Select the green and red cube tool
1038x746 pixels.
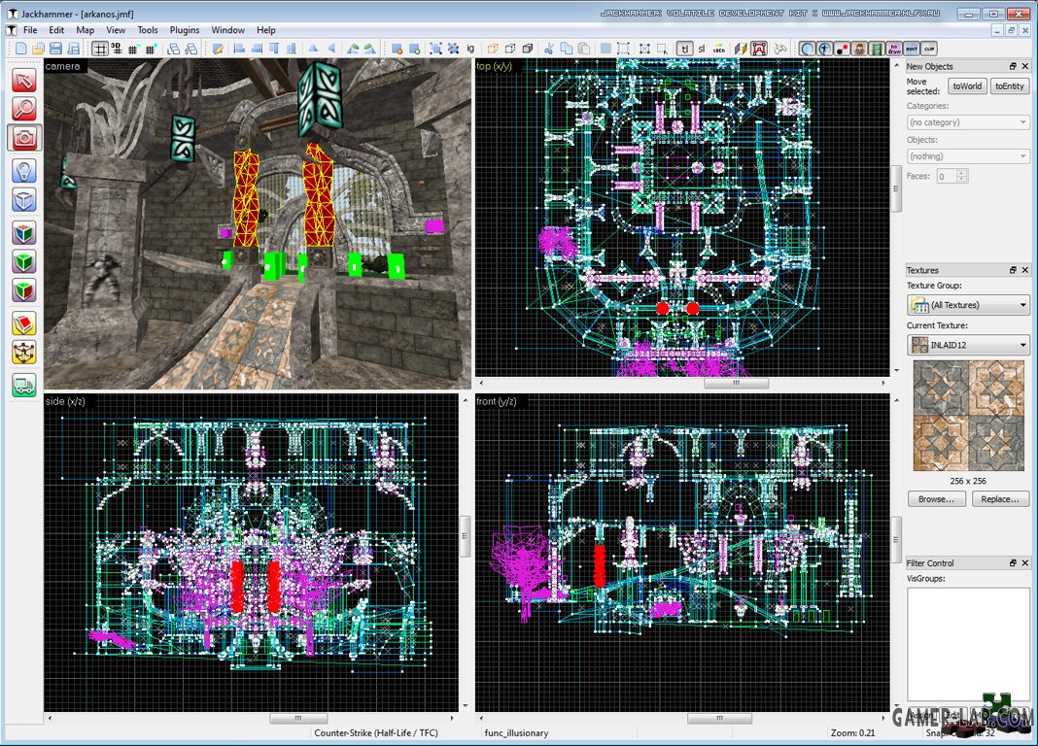24,290
